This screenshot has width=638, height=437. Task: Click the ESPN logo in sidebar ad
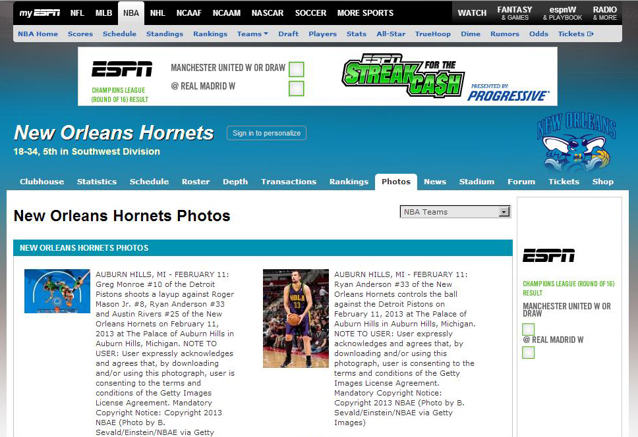548,255
